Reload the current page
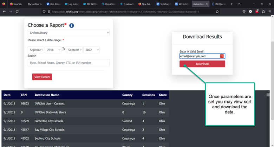274x147 pixels. click(x=17, y=12)
